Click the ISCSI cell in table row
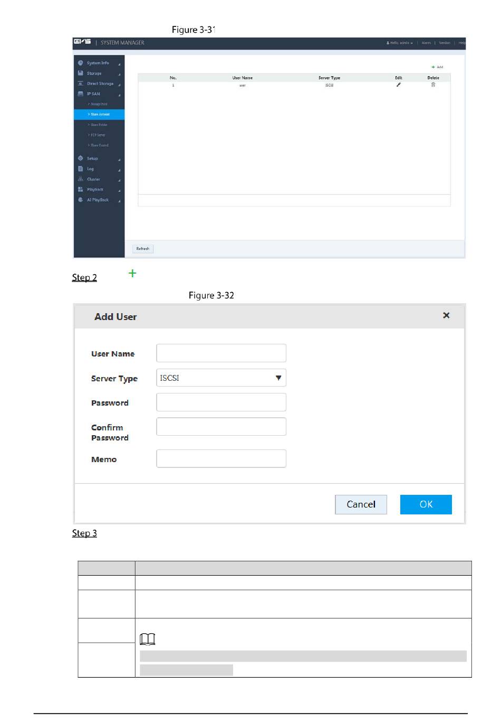501x723 pixels. point(329,85)
